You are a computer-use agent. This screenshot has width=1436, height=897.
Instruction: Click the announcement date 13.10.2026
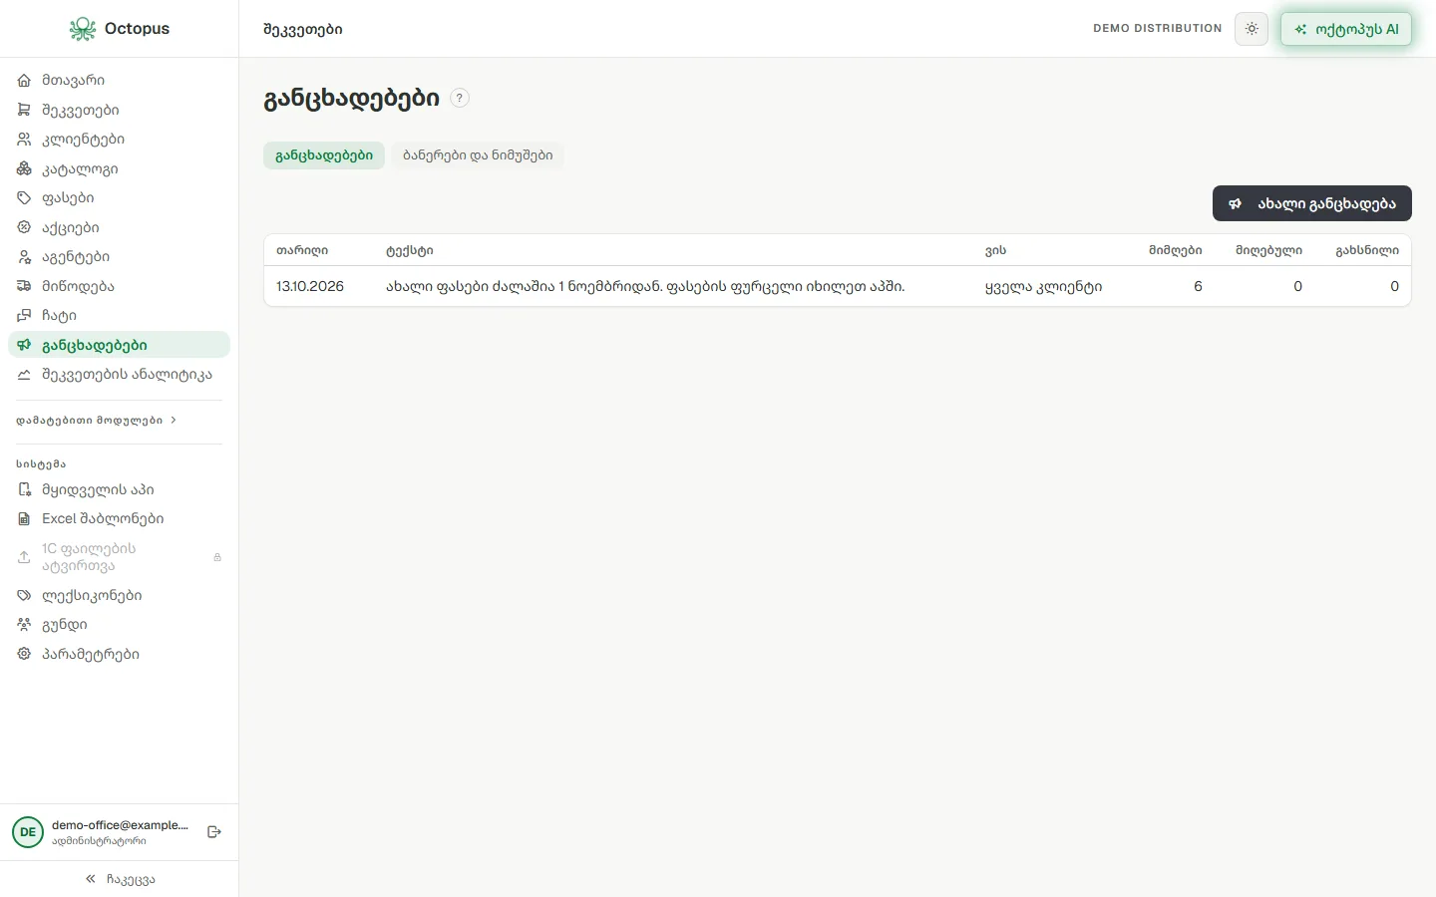pyautogui.click(x=310, y=286)
